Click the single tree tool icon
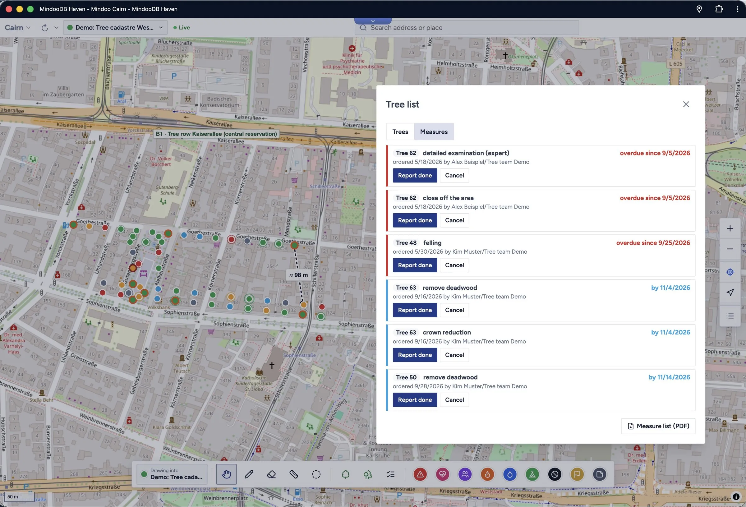746x507 pixels. (x=345, y=474)
